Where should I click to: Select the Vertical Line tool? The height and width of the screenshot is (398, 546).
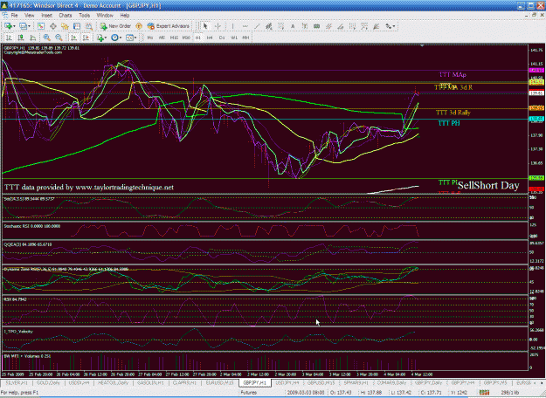(232, 26)
